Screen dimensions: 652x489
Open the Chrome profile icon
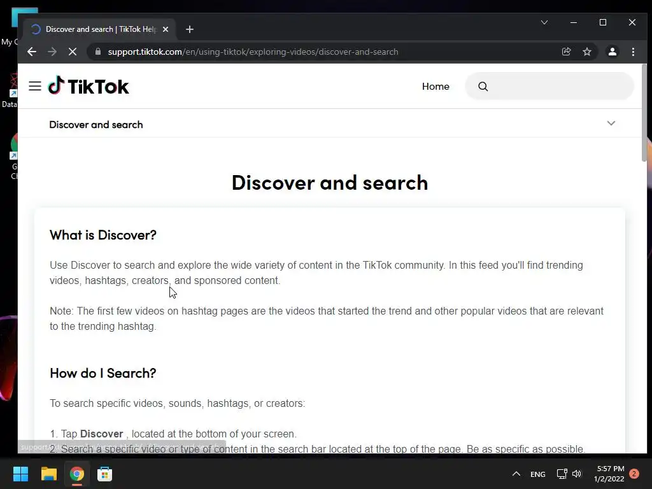tap(612, 52)
